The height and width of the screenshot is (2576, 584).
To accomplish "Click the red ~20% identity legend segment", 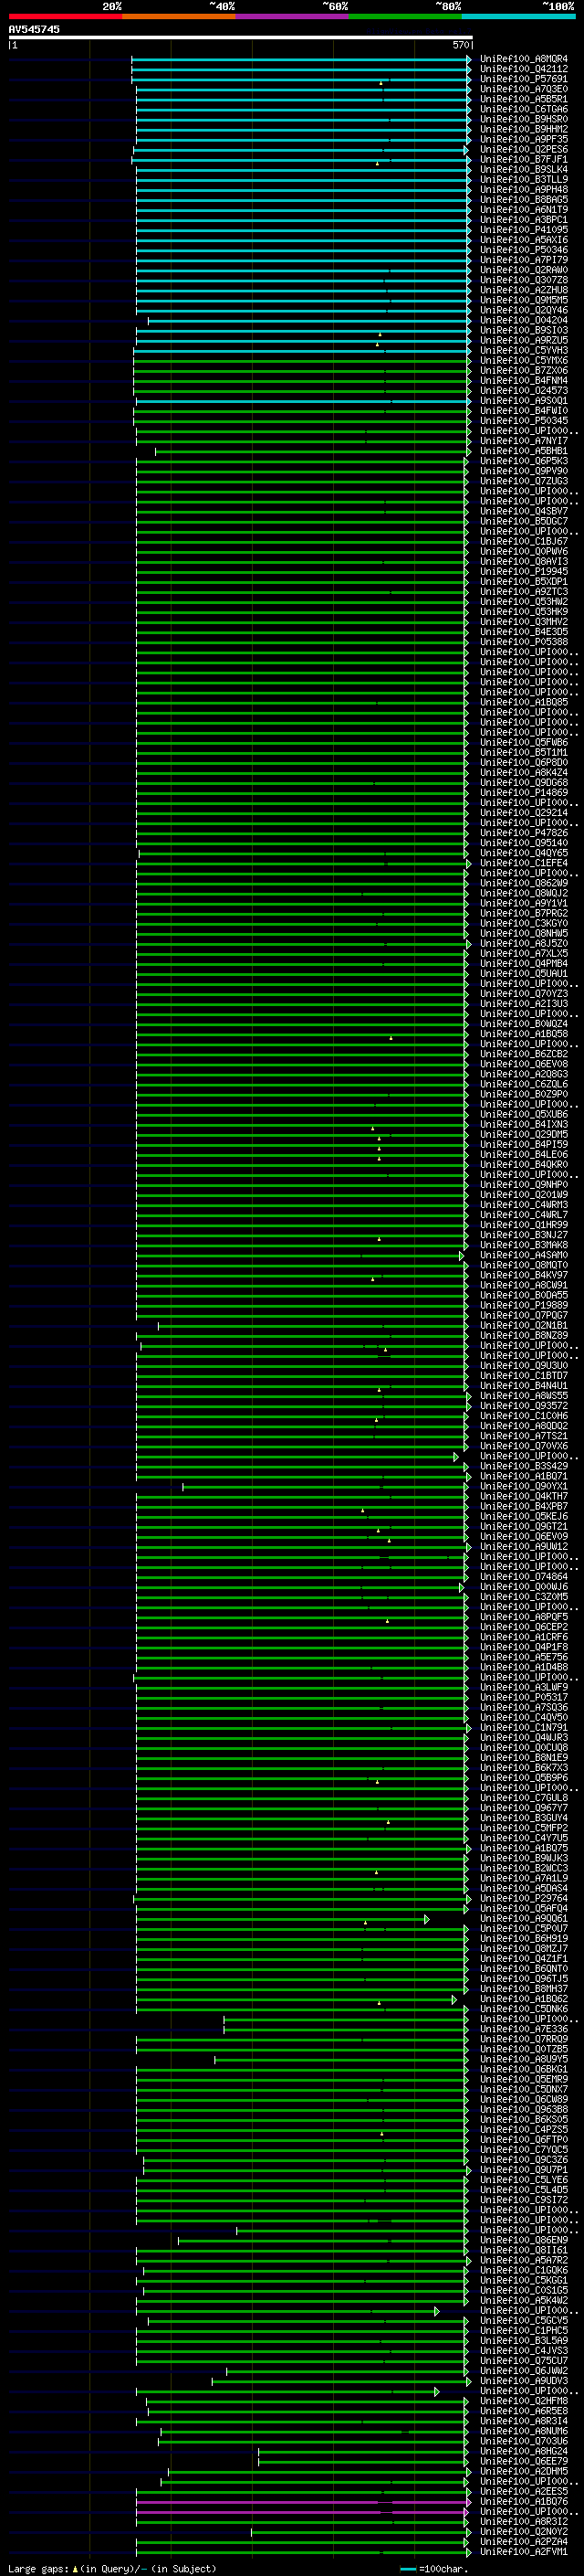I will (65, 16).
